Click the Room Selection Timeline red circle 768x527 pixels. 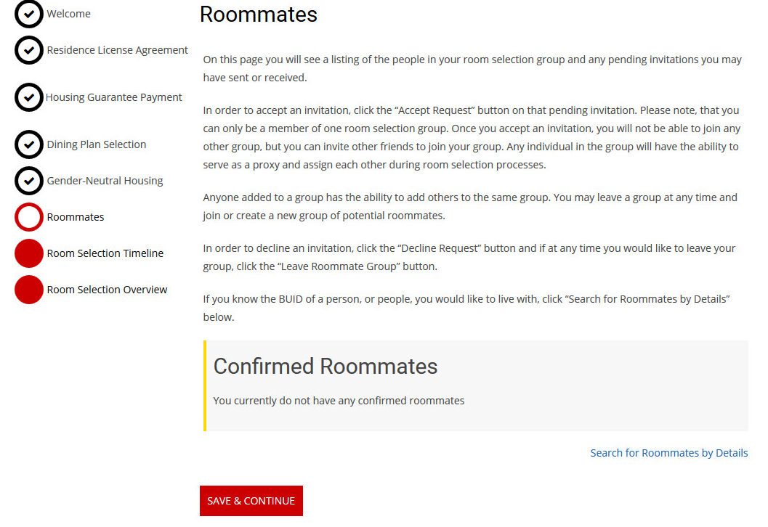29,253
